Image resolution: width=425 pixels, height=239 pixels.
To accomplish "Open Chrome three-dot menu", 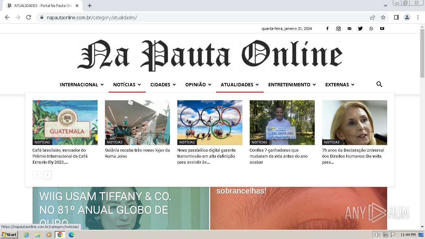I will click(x=418, y=17).
